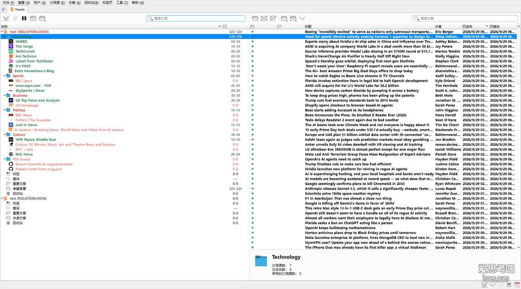
Task: Sort feeds by the 名称 column header
Action: point(111,27)
